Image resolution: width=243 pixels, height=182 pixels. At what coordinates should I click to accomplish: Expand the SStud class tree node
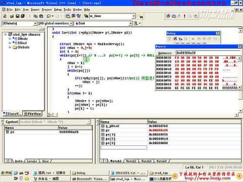coord(10,43)
